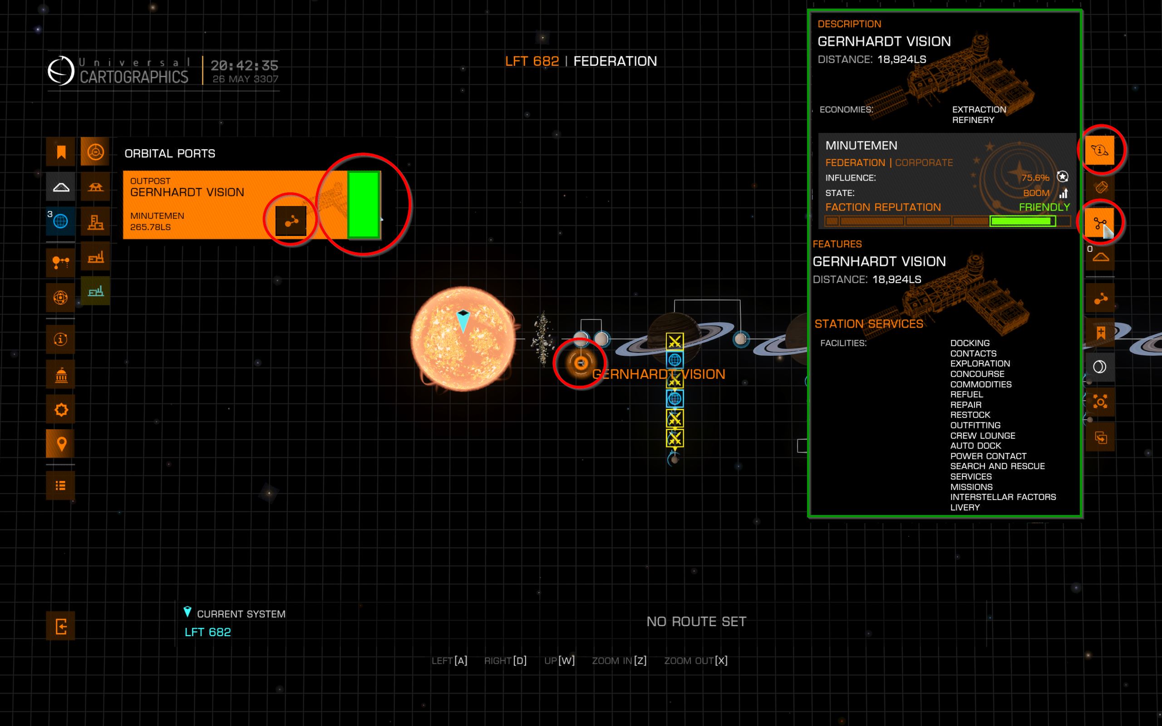Select the stacked buildings settlement icon
This screenshot has width=1162, height=726.
tap(95, 221)
